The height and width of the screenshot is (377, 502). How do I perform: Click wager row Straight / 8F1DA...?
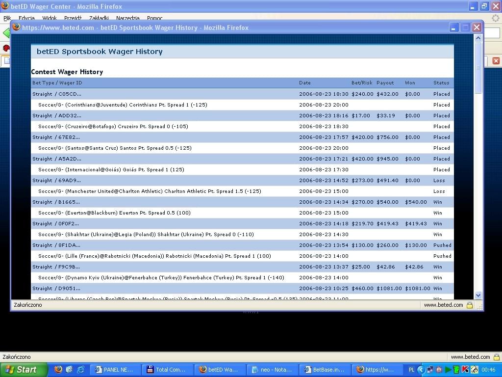(x=242, y=245)
